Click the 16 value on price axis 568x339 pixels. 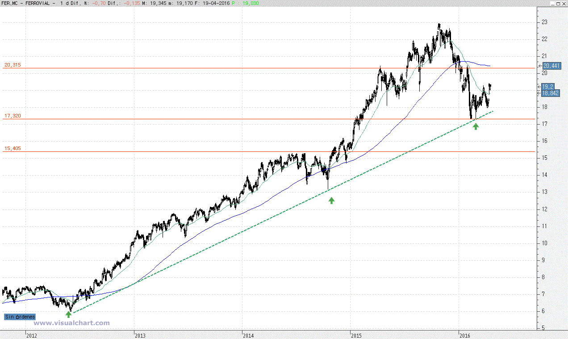click(544, 141)
